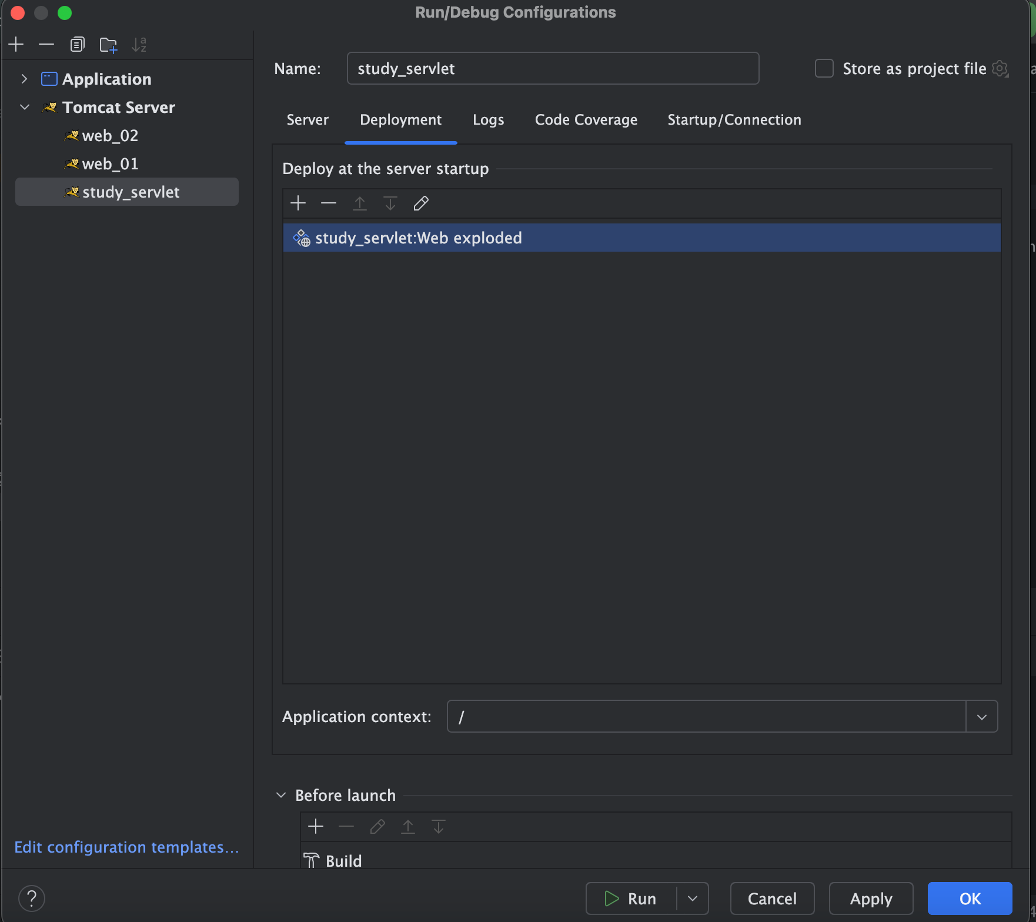Screen dimensions: 1036x922
Task: Move Before launch task up
Action: pyautogui.click(x=408, y=826)
